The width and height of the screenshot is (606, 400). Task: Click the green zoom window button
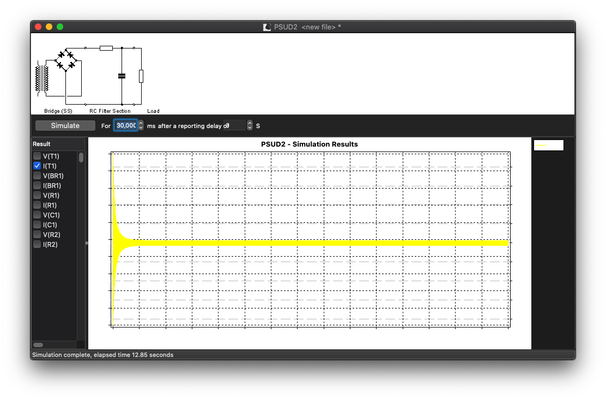[x=60, y=27]
